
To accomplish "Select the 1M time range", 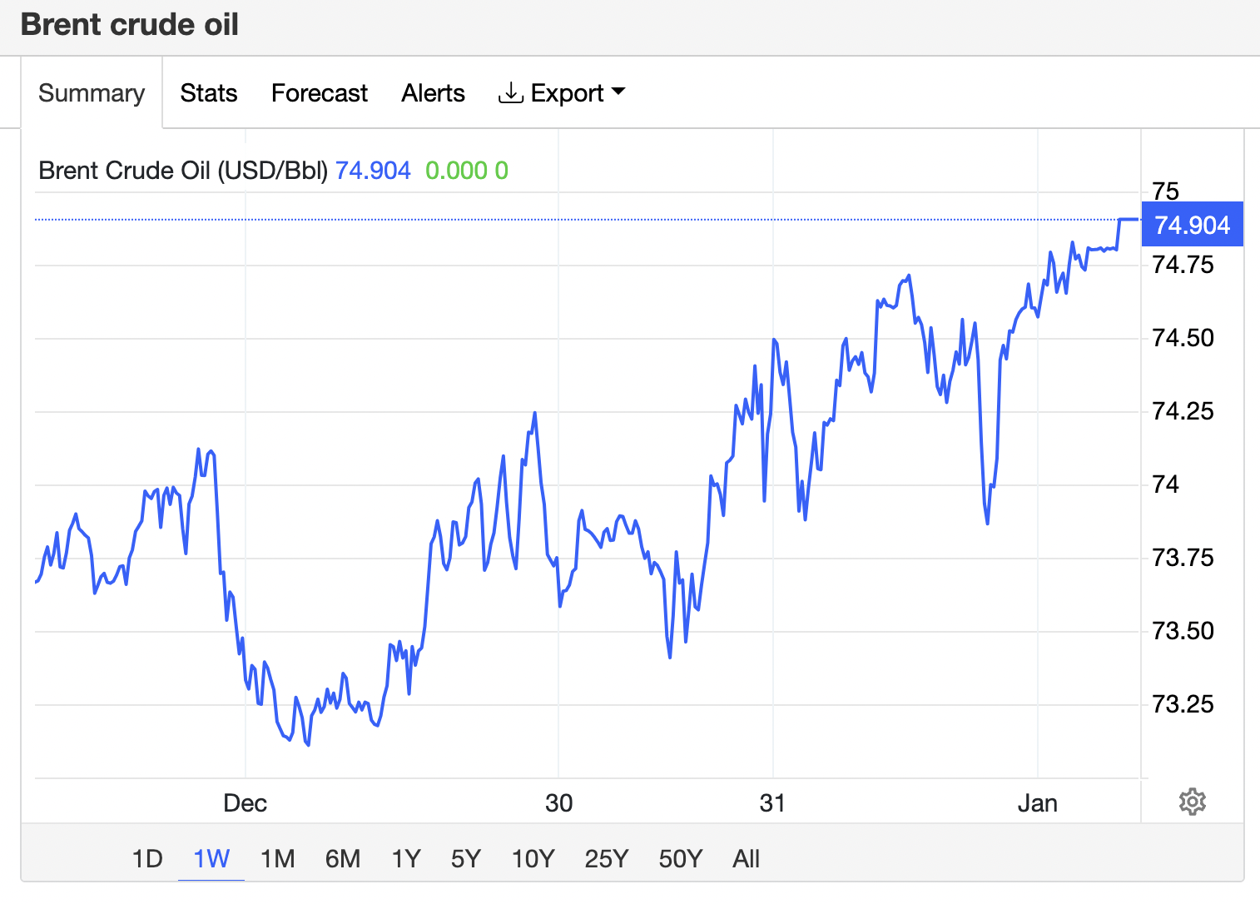I will click(278, 858).
